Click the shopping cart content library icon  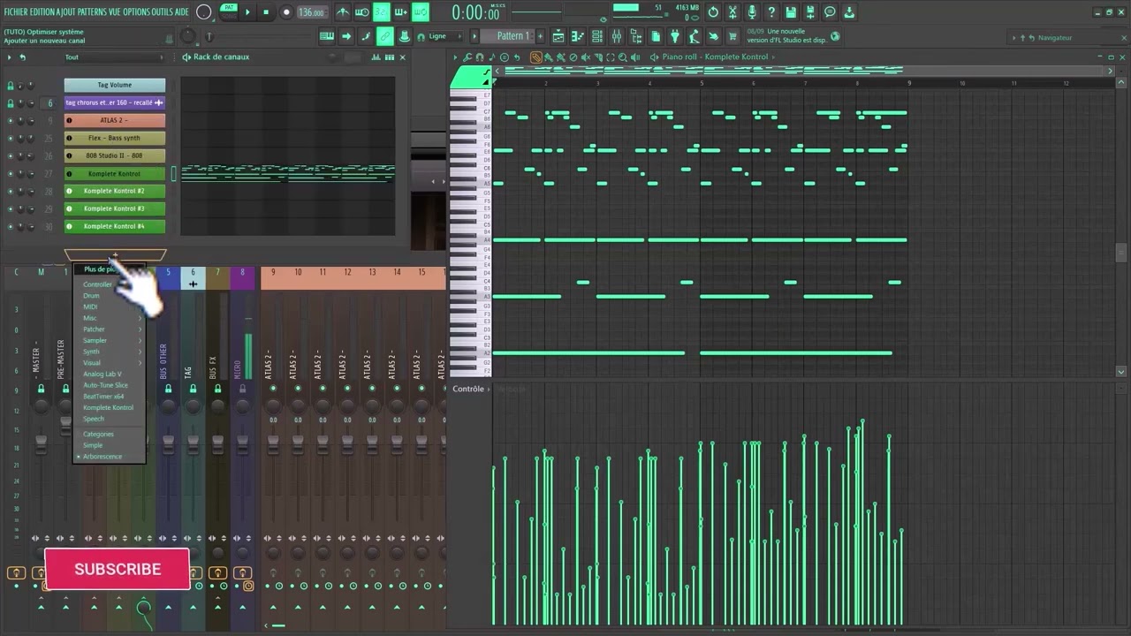tap(732, 36)
